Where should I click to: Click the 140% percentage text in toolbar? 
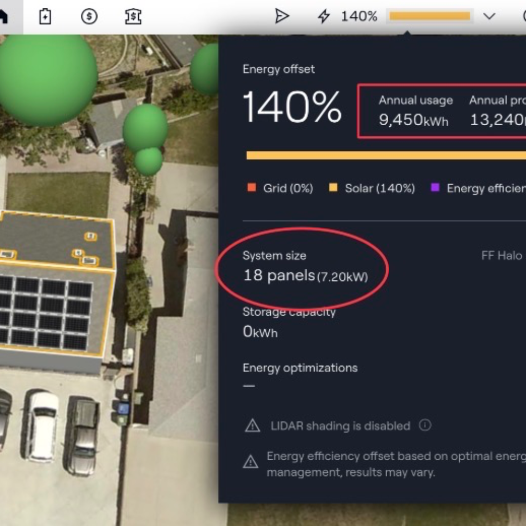pos(359,16)
